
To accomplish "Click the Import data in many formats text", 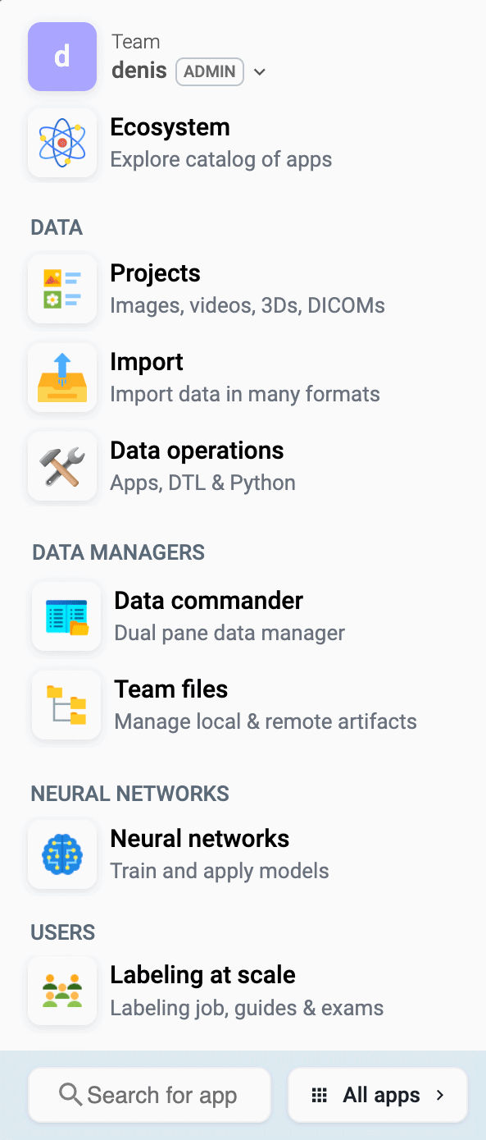I will (x=245, y=394).
